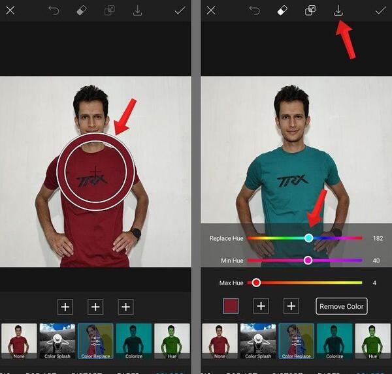
Task: Select the dark red color swatch, right screen
Action: click(231, 306)
